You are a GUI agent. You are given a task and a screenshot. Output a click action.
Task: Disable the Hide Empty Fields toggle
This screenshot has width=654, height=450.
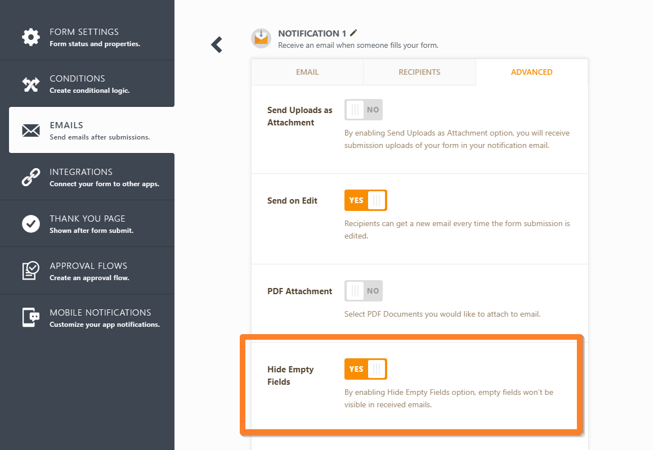click(x=365, y=369)
